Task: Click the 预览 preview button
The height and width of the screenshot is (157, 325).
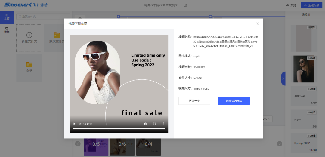Action: point(291,5)
